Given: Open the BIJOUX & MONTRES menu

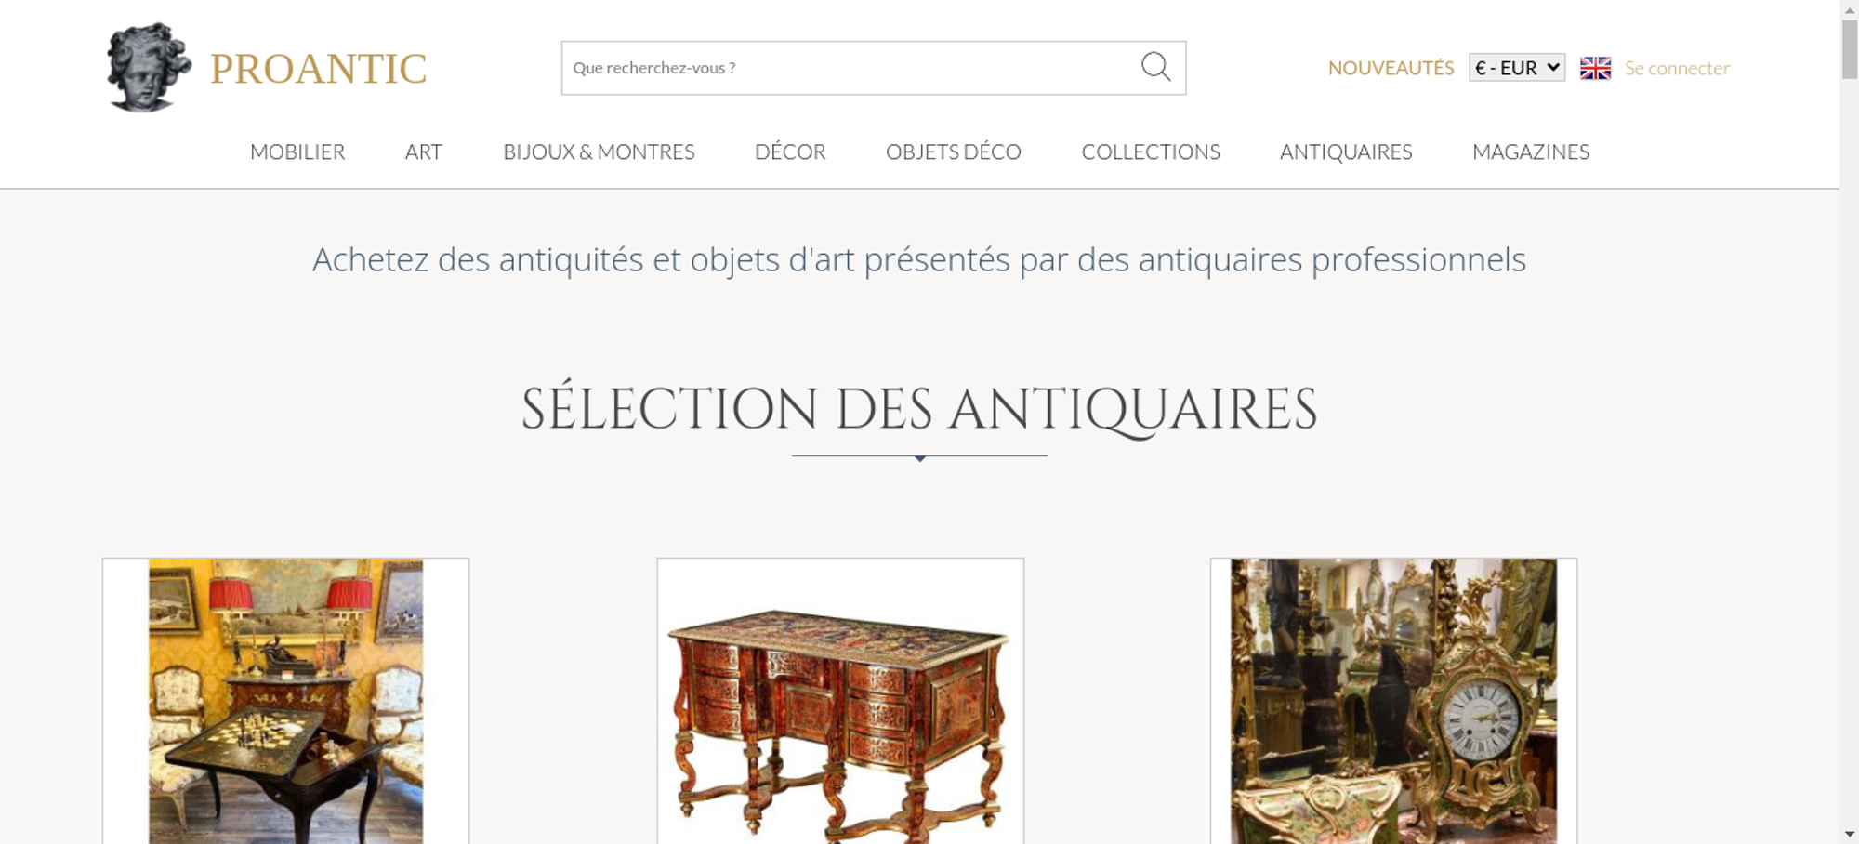Looking at the screenshot, I should point(599,152).
